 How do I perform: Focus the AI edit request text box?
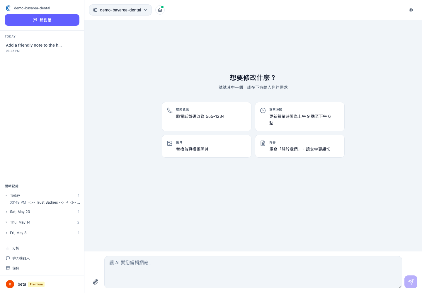[x=253, y=272]
